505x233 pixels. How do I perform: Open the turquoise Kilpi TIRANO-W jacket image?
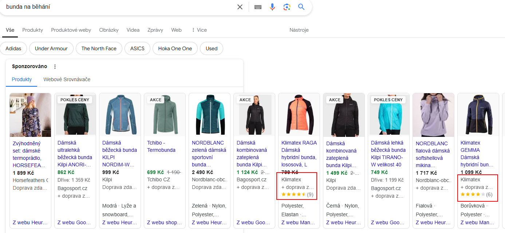(x=389, y=115)
